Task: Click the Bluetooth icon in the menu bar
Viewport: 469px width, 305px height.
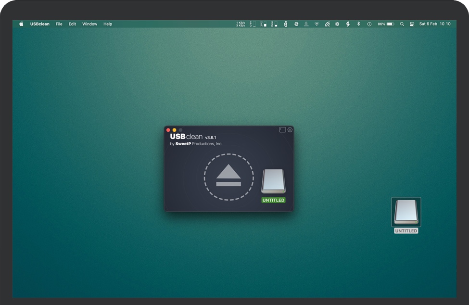Action: pos(358,24)
